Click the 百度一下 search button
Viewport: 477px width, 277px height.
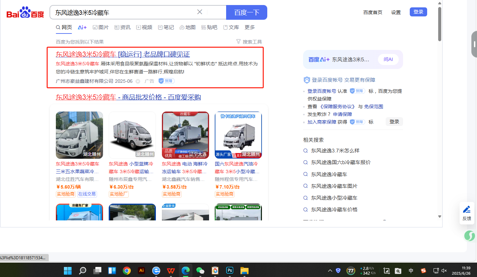pos(247,12)
